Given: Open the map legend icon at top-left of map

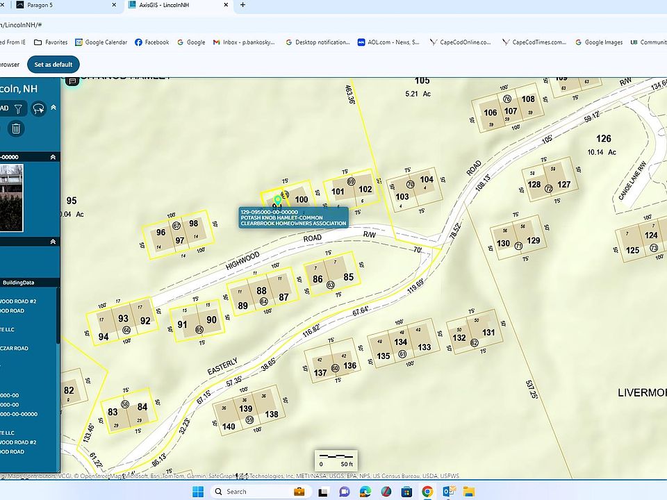Looking at the screenshot, I should point(72,81).
